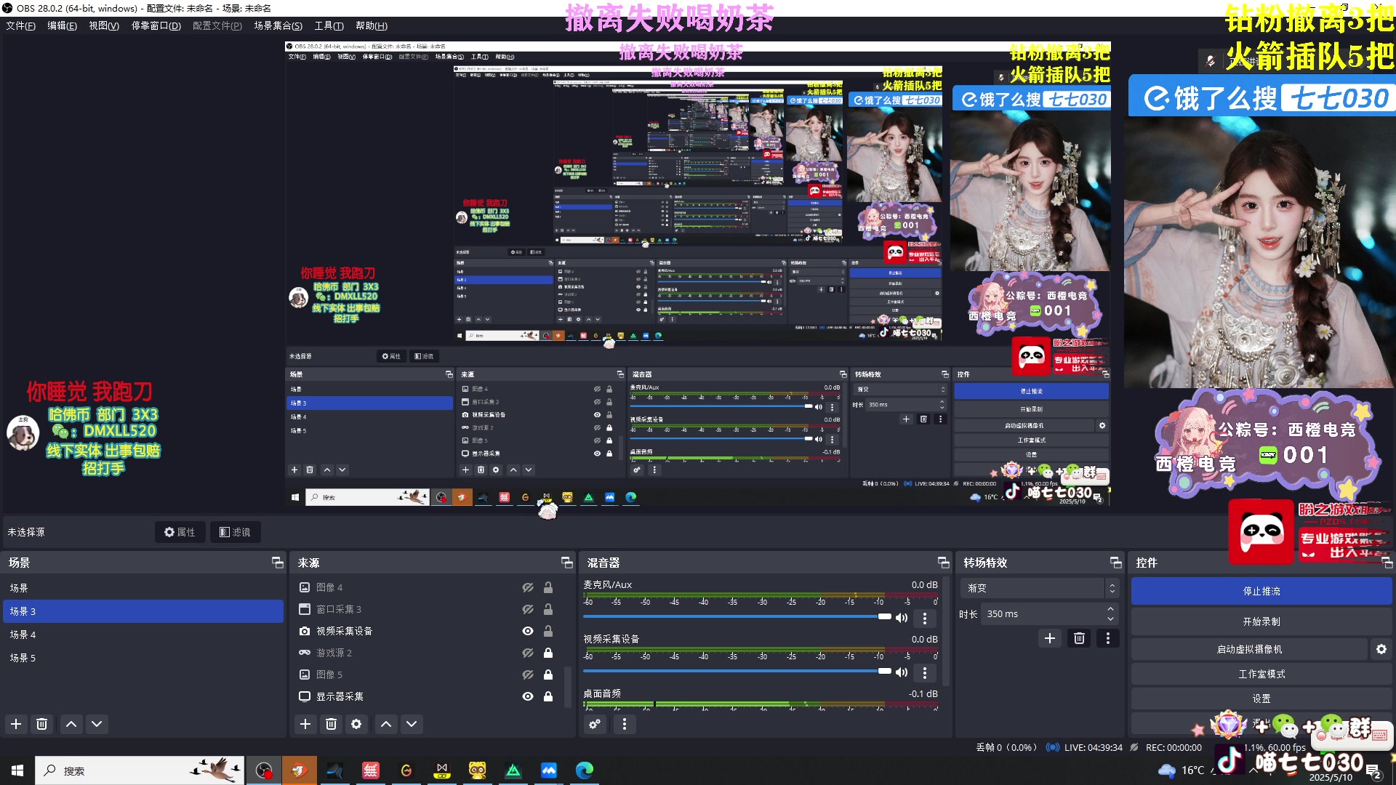Hide the 视频采集设备 source
The height and width of the screenshot is (785, 1396).
pos(528,631)
